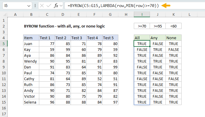Click the '>=95' criteria cell
This screenshot has width=205, height=117.
158,26
